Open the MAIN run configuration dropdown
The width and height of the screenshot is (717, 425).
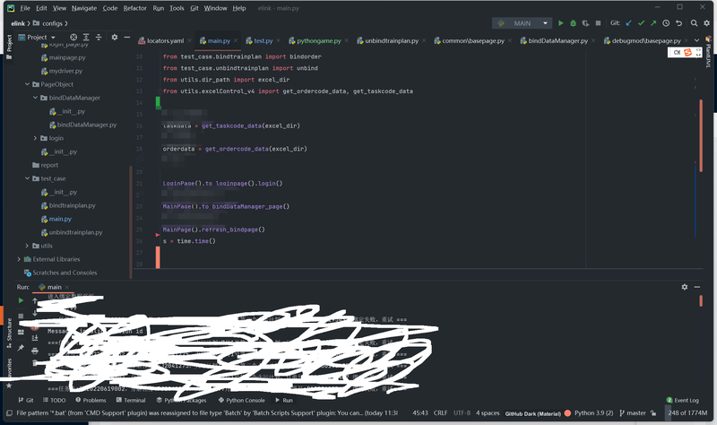point(523,23)
